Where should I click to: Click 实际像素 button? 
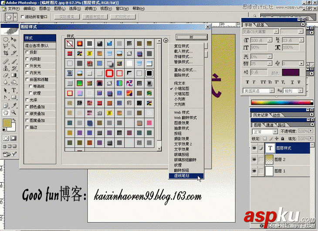(x=67, y=17)
